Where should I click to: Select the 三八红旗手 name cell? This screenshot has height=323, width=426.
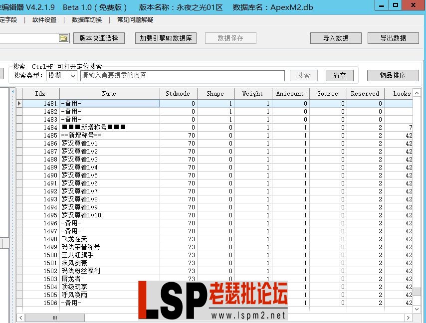pyautogui.click(x=109, y=255)
